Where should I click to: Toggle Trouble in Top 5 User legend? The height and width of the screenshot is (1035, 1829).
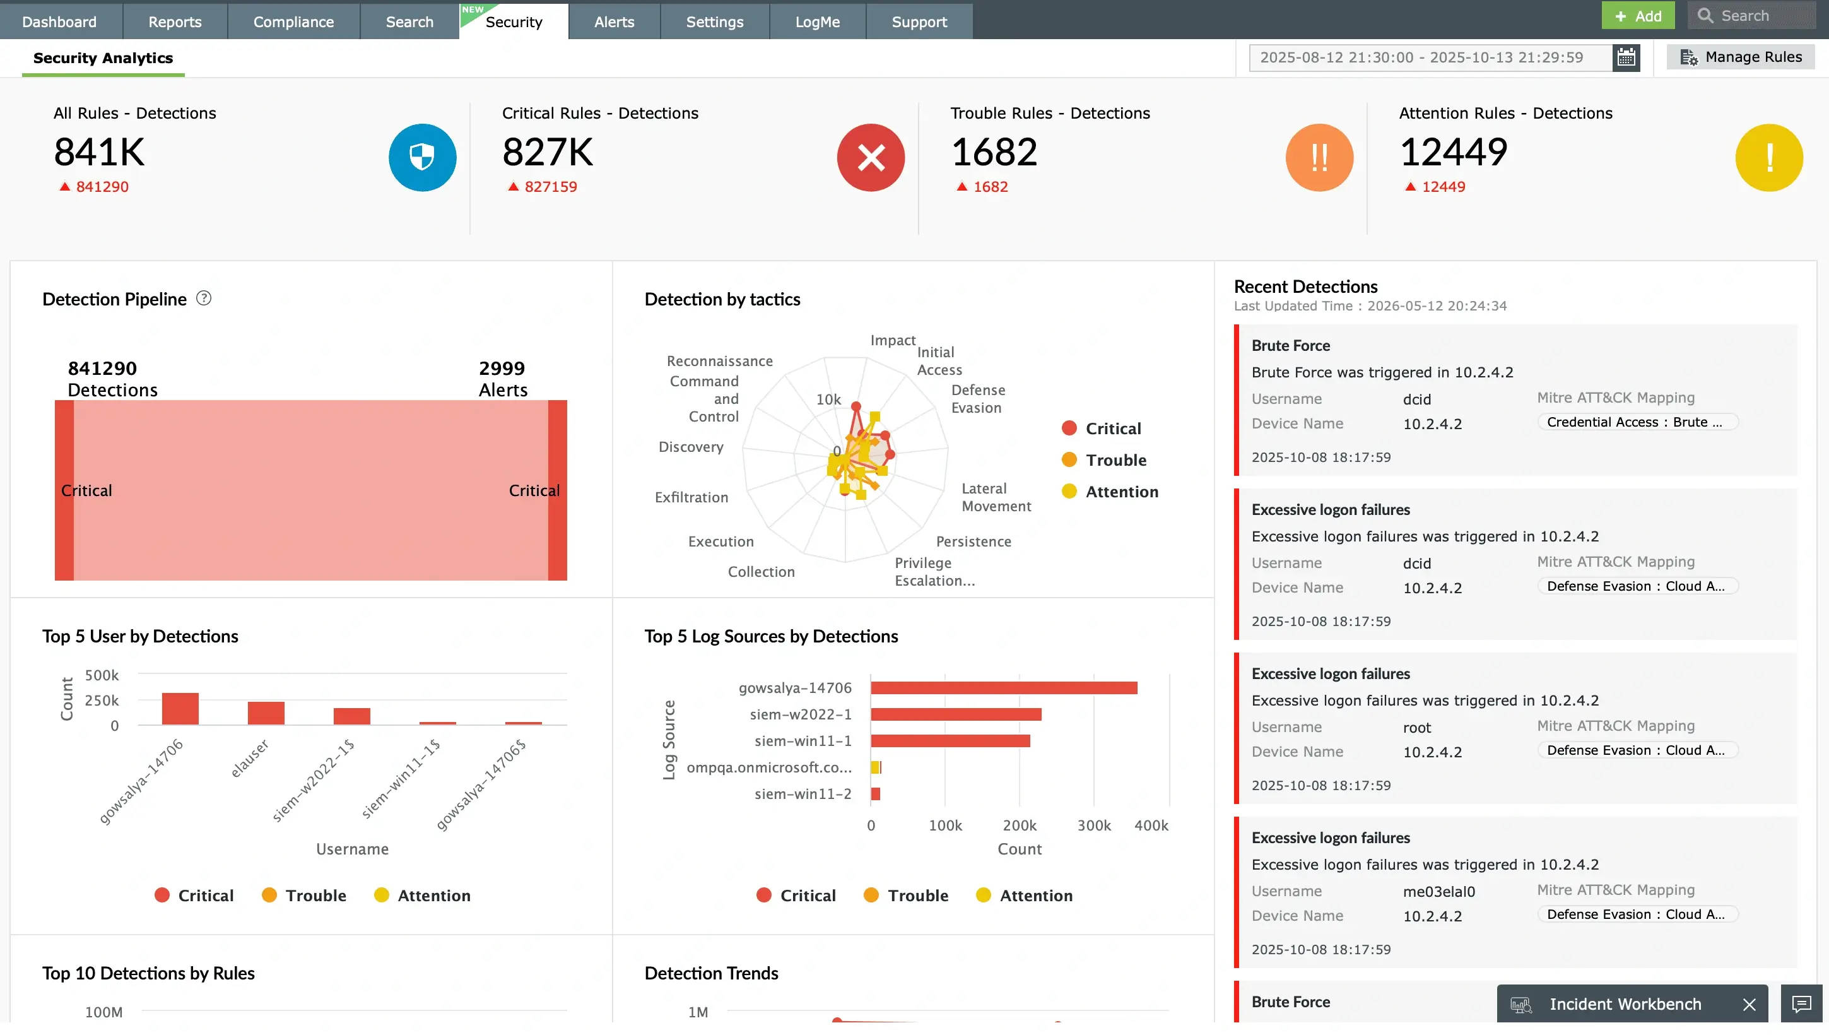click(x=303, y=895)
